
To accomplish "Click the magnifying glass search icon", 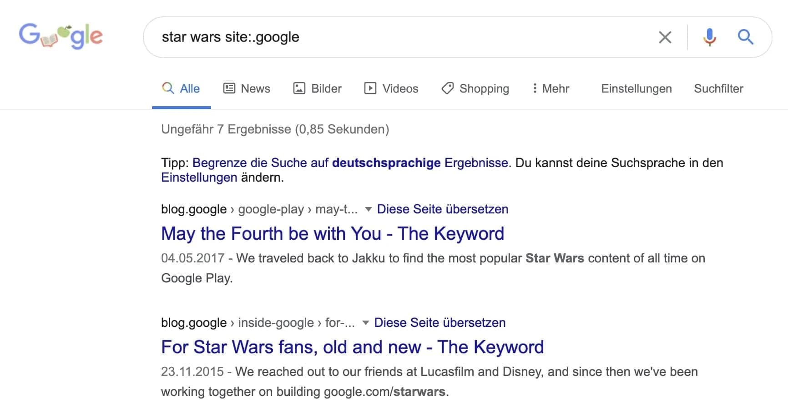I will click(745, 37).
